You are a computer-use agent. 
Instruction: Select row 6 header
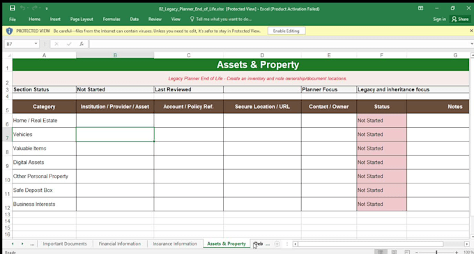coord(7,121)
